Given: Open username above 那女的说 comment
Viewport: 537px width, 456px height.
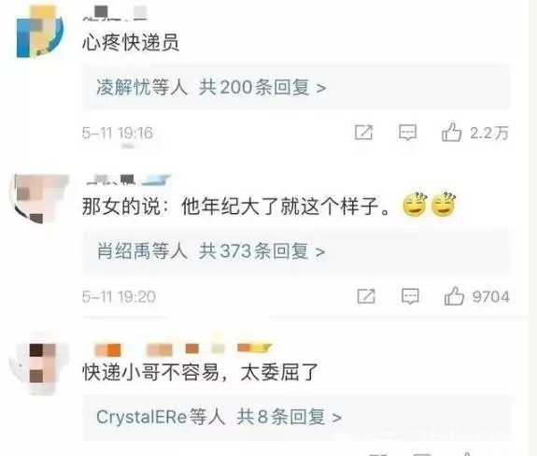Looking at the screenshot, I should pos(127,179).
